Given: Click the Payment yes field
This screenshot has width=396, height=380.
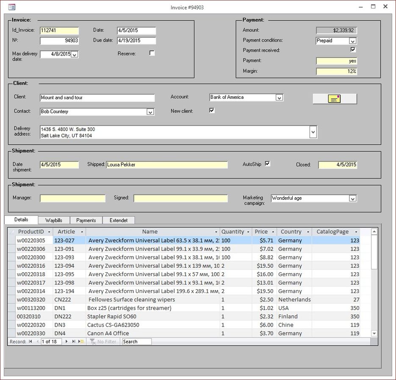Looking at the screenshot, I should [336, 61].
